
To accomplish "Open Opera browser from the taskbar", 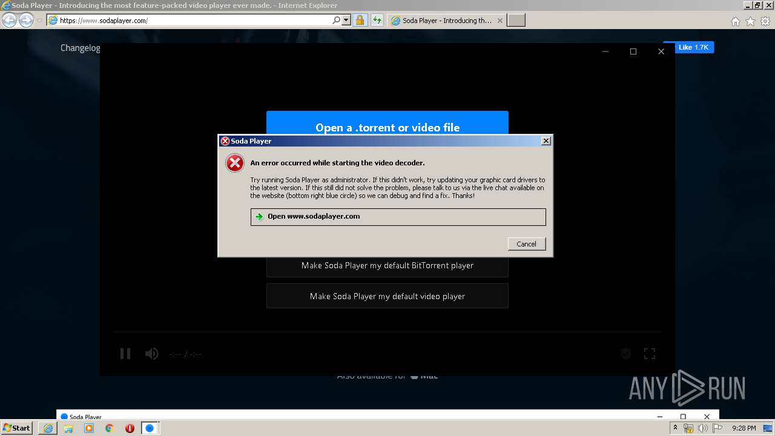I will 130,428.
